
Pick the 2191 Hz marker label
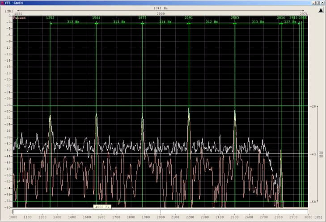[189, 18]
